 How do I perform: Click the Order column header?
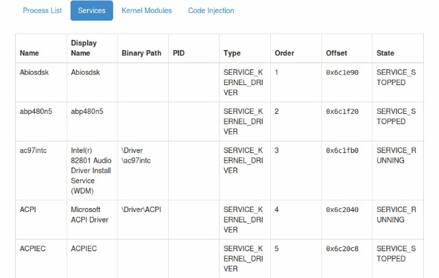(x=284, y=53)
